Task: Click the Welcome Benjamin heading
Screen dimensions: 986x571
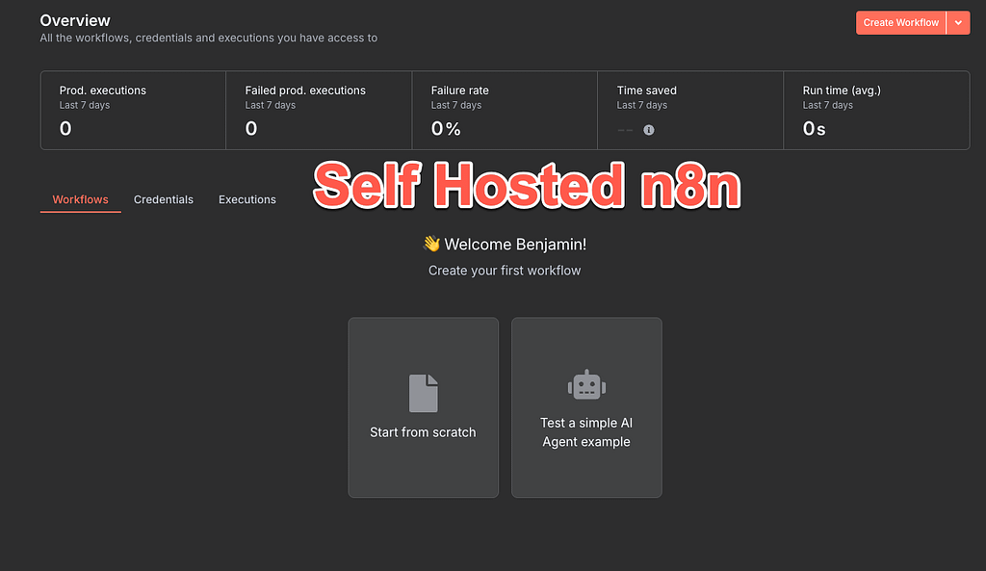Action: click(x=515, y=244)
